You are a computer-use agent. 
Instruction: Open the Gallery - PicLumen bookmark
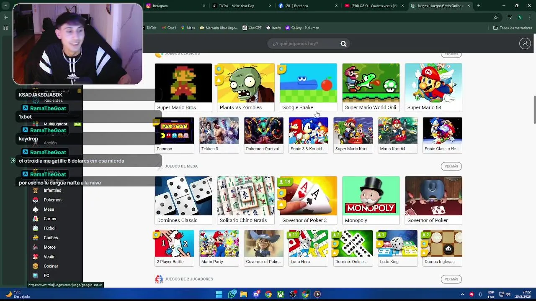click(x=302, y=28)
